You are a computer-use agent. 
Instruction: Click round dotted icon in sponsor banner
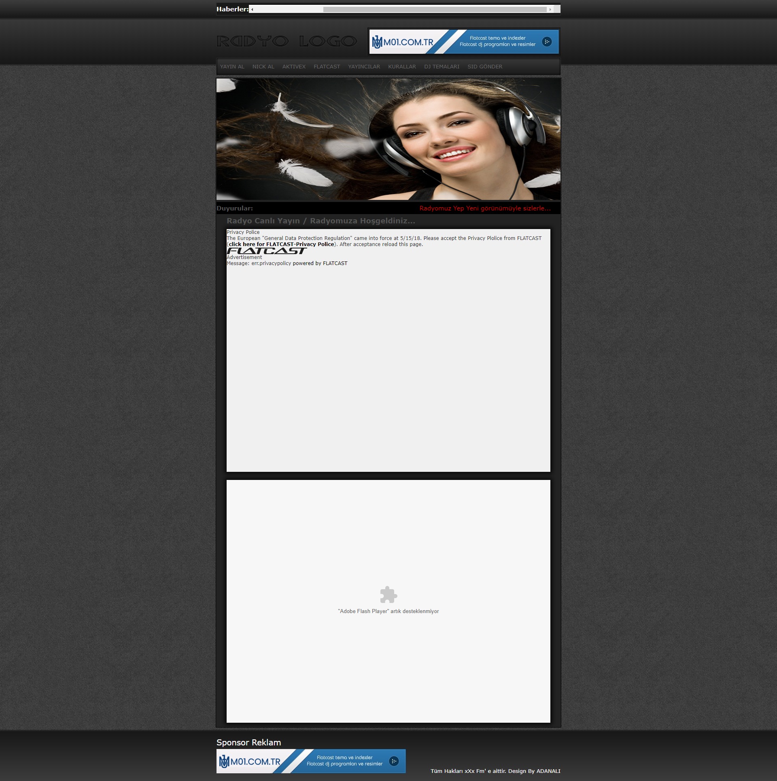[394, 761]
